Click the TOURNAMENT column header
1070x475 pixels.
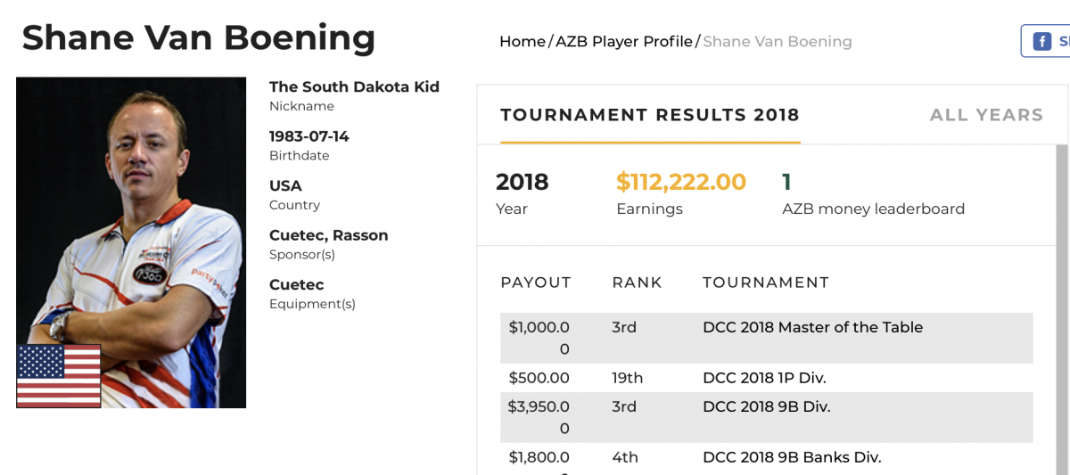click(x=766, y=283)
